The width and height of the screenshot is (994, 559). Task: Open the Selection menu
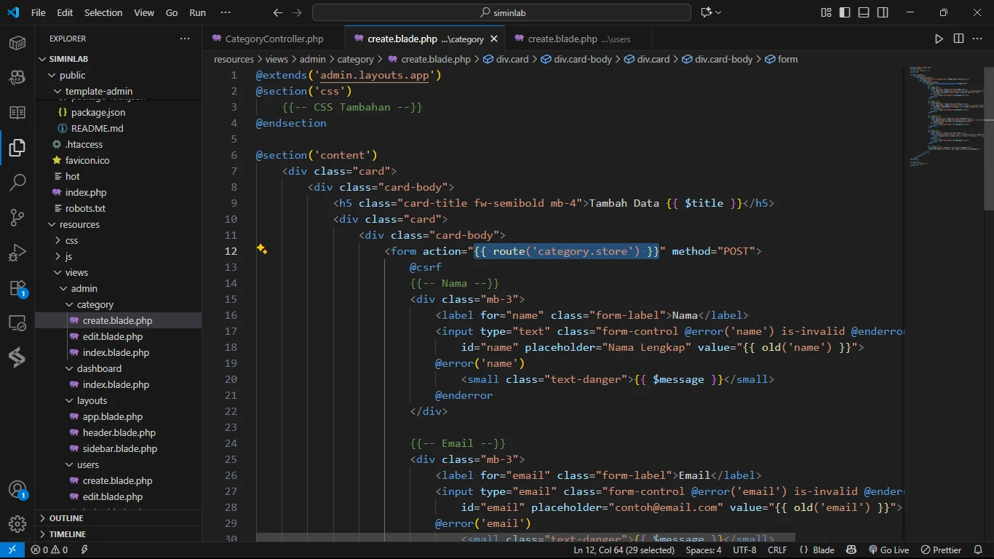(x=103, y=12)
